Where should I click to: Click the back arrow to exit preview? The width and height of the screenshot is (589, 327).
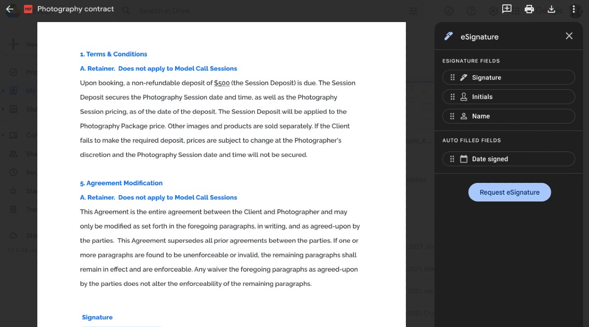tap(10, 9)
